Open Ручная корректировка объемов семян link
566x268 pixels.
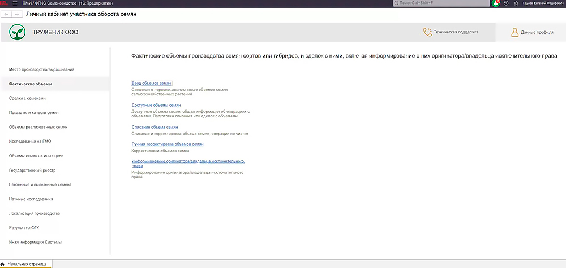167,144
